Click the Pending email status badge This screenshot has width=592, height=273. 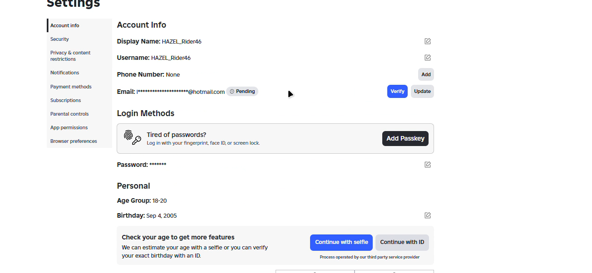coord(242,92)
